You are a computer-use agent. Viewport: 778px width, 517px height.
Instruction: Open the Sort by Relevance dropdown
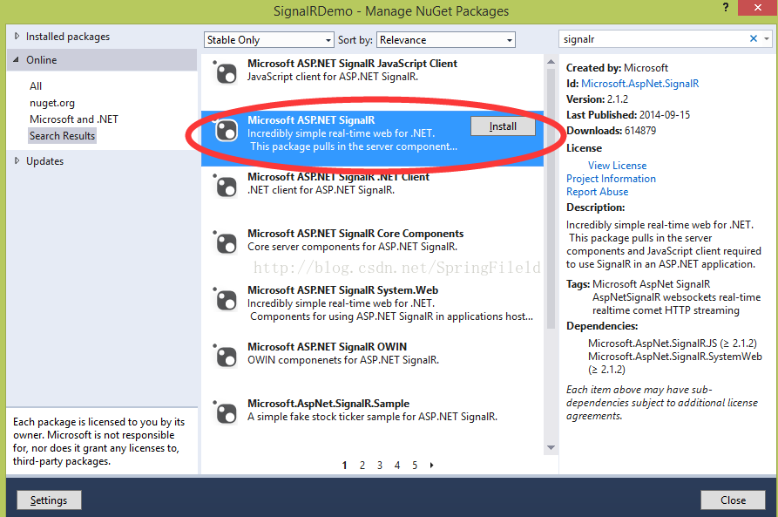pyautogui.click(x=446, y=40)
